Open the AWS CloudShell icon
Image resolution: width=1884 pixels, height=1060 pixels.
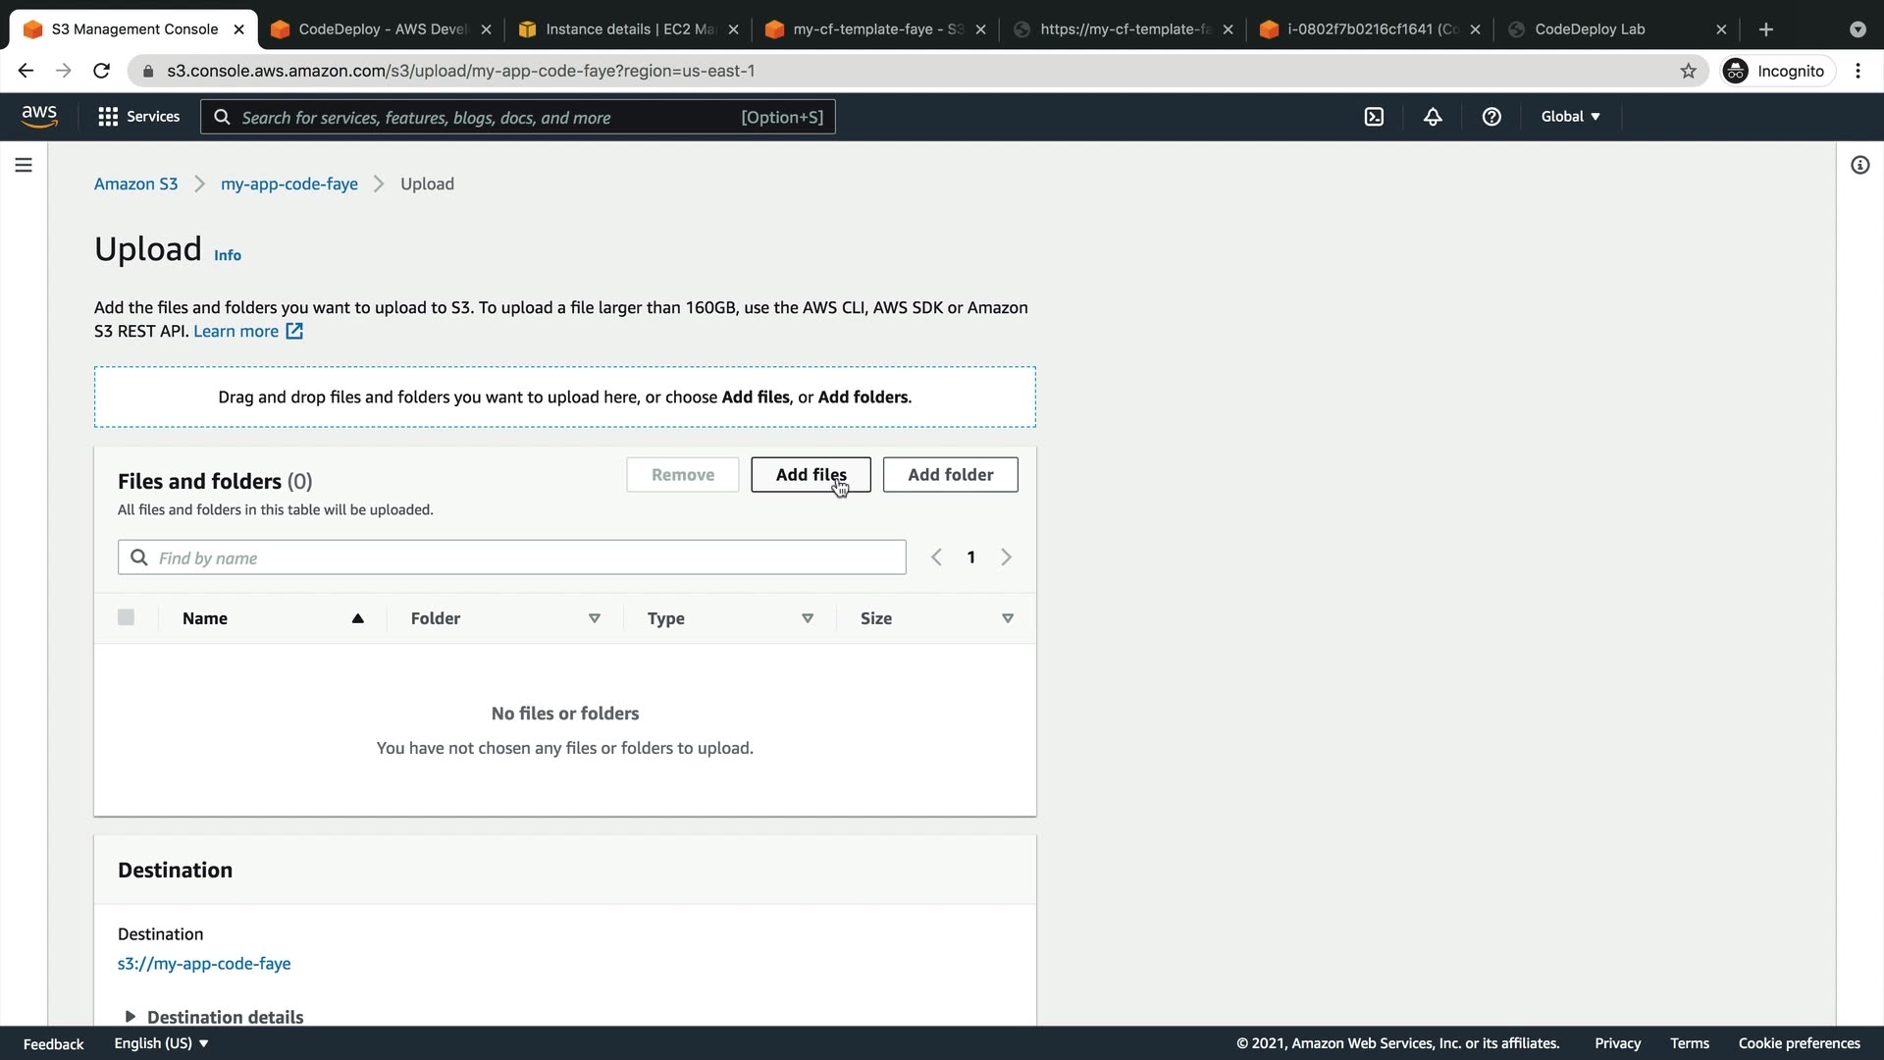click(1374, 117)
